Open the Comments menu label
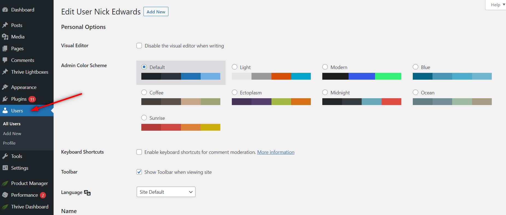The width and height of the screenshot is (506, 215). [x=23, y=60]
